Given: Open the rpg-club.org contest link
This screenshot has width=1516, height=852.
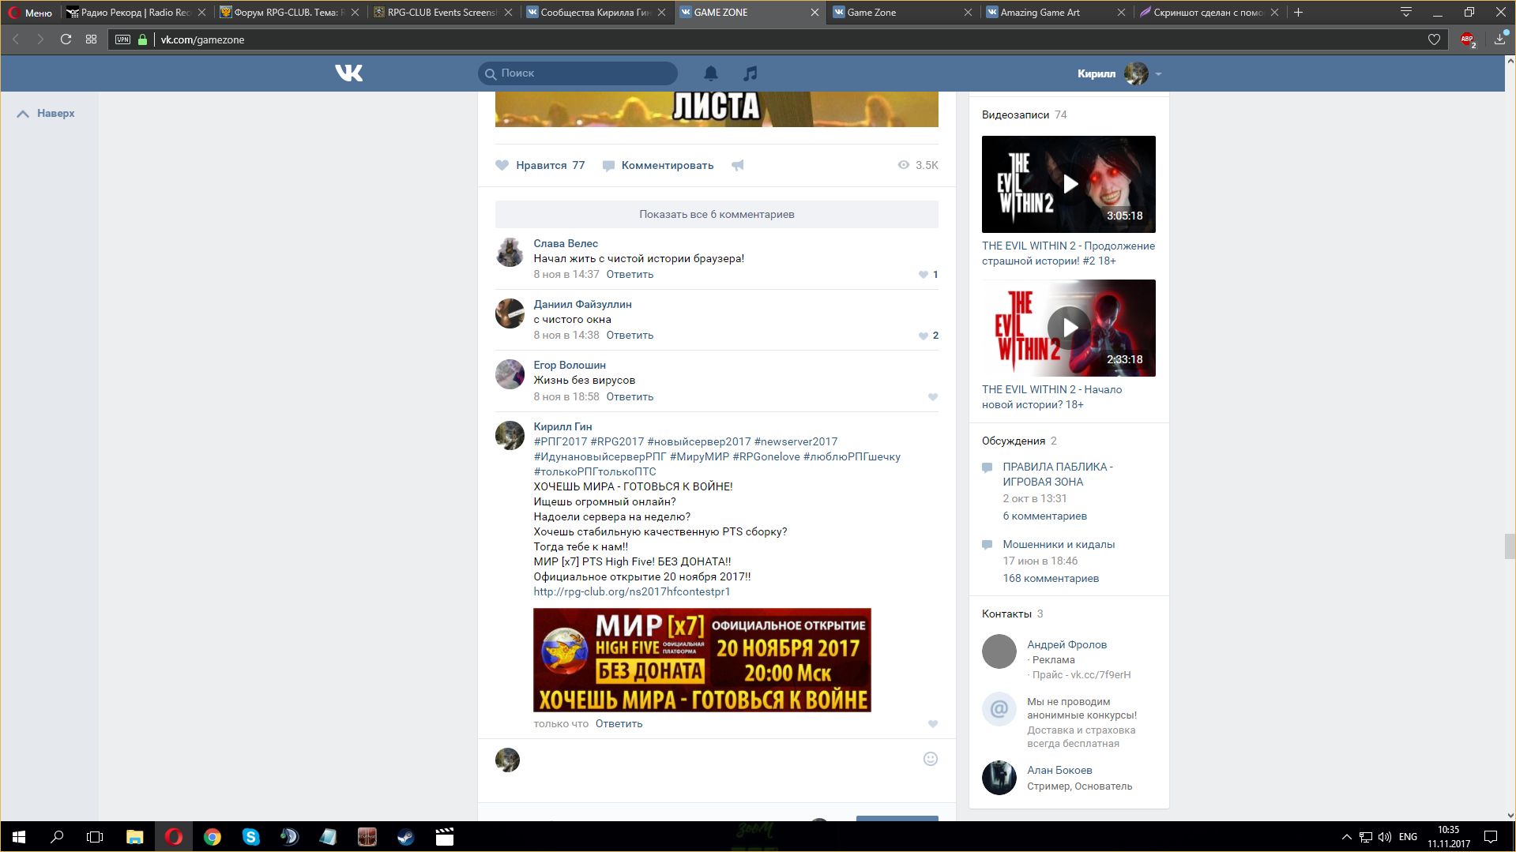Looking at the screenshot, I should [x=631, y=591].
